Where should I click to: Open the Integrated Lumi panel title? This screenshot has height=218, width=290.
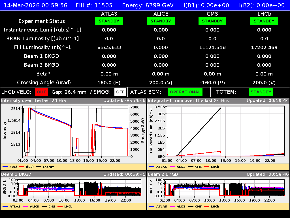188,100
